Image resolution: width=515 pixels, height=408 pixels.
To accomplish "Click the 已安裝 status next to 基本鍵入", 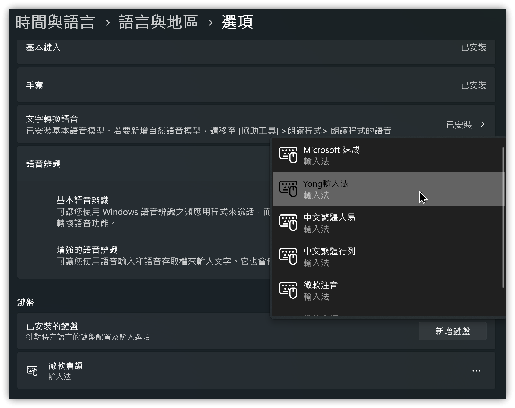I will coord(473,47).
